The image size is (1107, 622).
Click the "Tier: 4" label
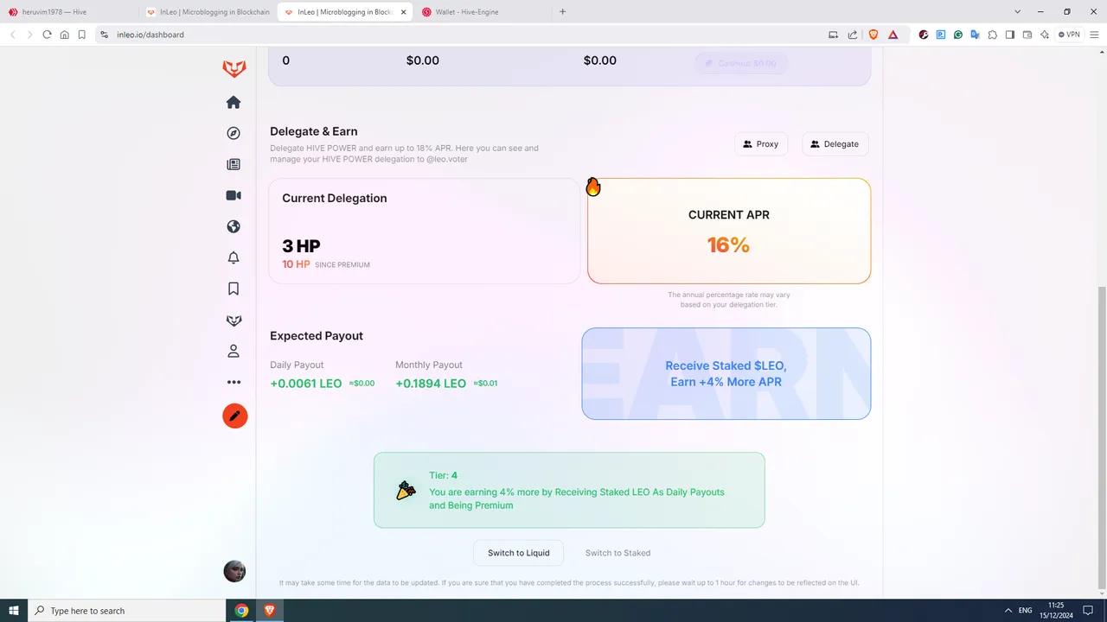point(444,475)
